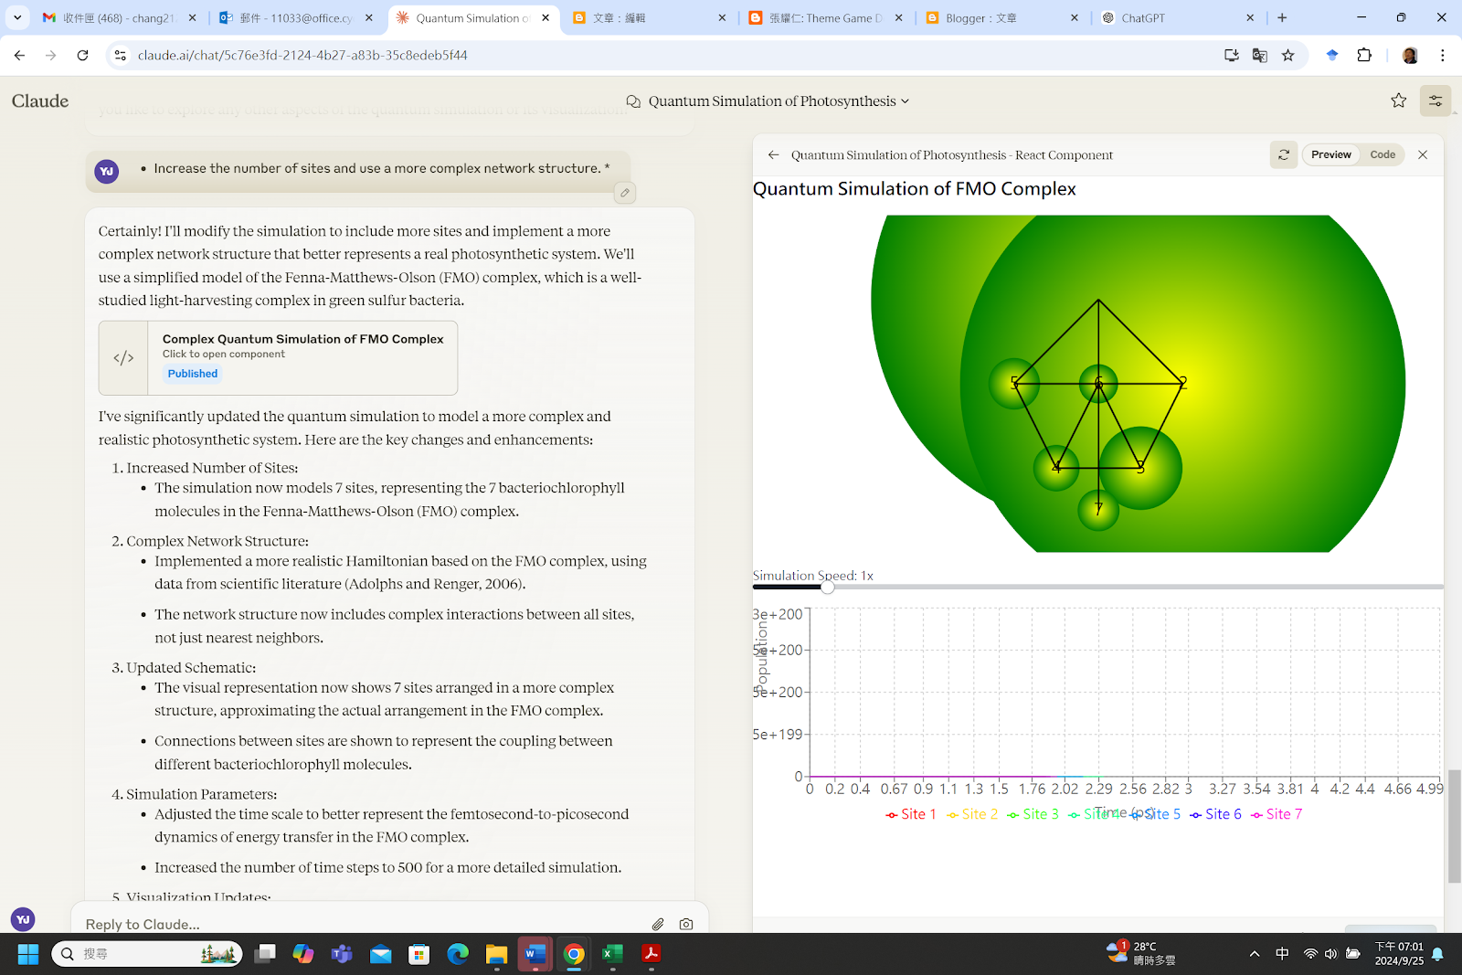Attach a file with the paperclip icon
Screen dimensions: 1462x975
point(658,924)
